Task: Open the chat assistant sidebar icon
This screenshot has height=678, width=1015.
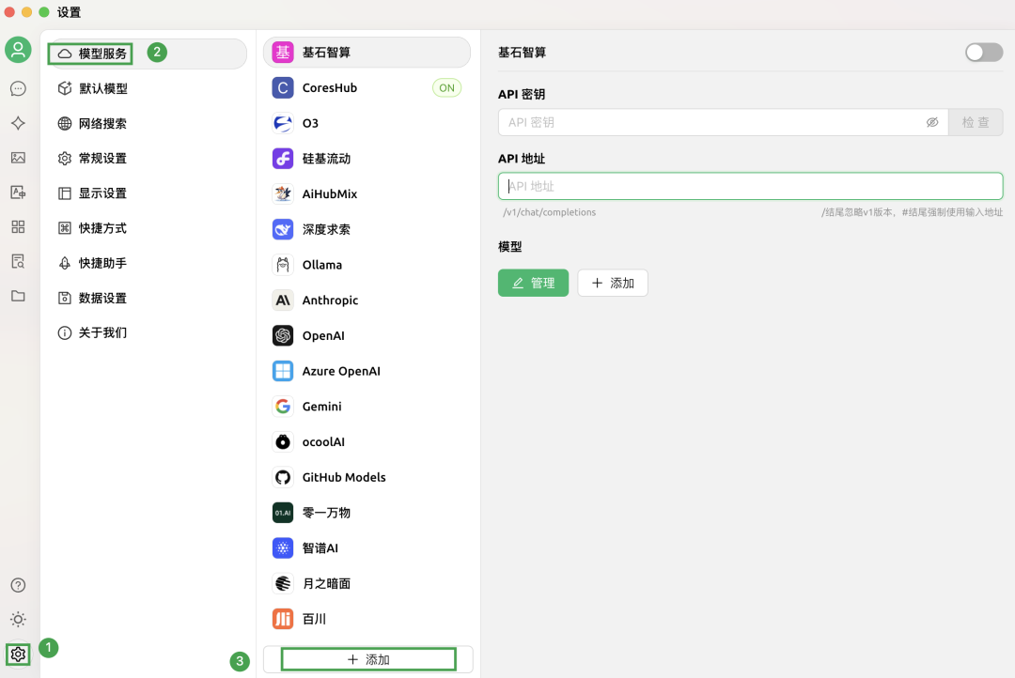Action: click(x=18, y=88)
